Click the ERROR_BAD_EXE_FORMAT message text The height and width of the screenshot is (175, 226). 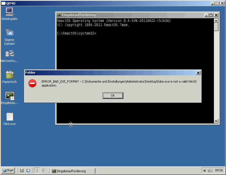click(x=119, y=83)
